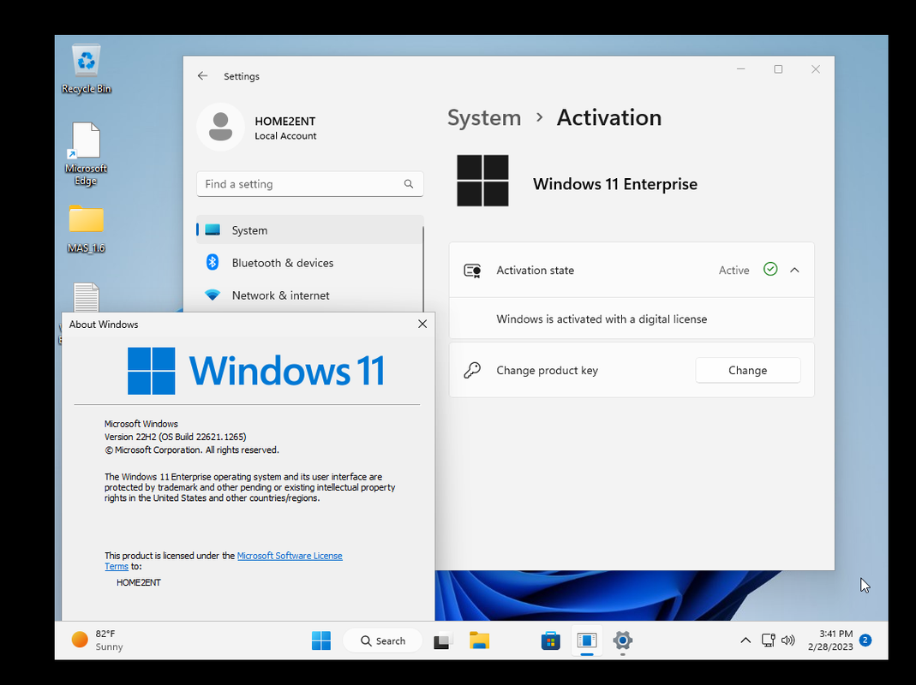Go back with the Settings back arrow

click(x=203, y=76)
